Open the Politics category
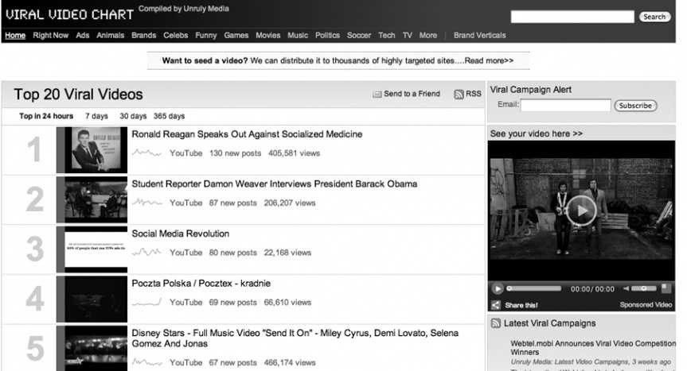 point(328,36)
